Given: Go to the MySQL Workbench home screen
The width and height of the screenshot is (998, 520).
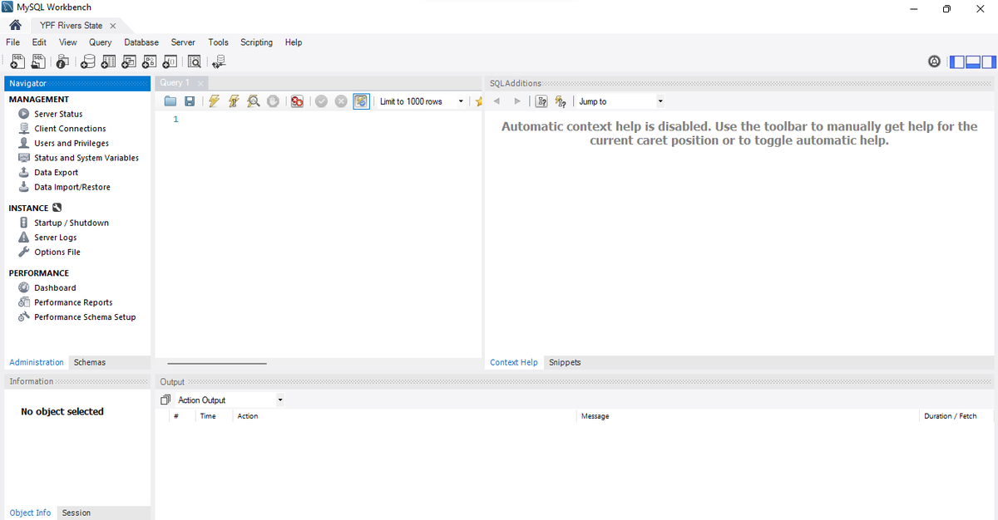Looking at the screenshot, I should [x=15, y=25].
